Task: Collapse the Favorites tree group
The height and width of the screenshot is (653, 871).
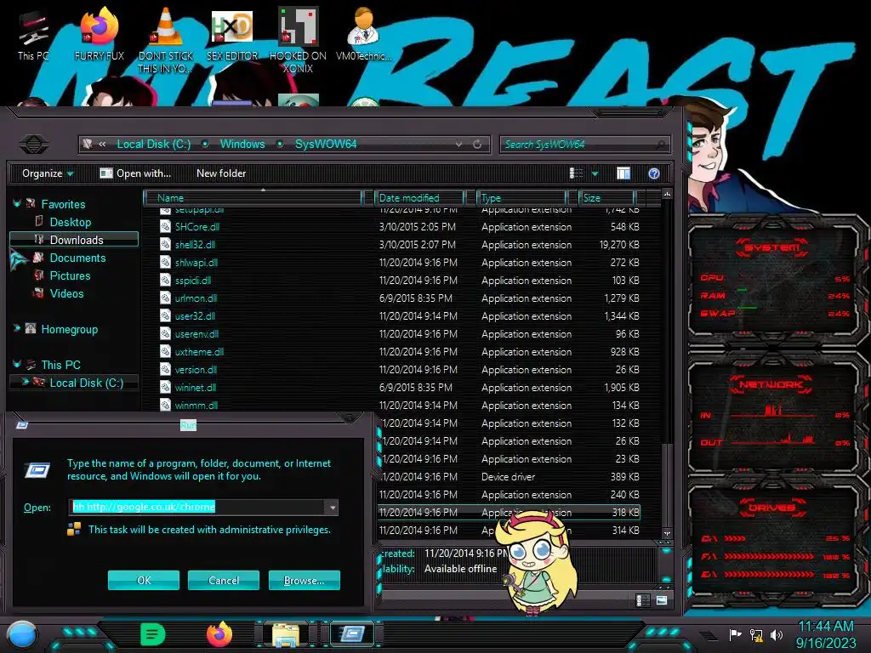Action: [x=17, y=204]
